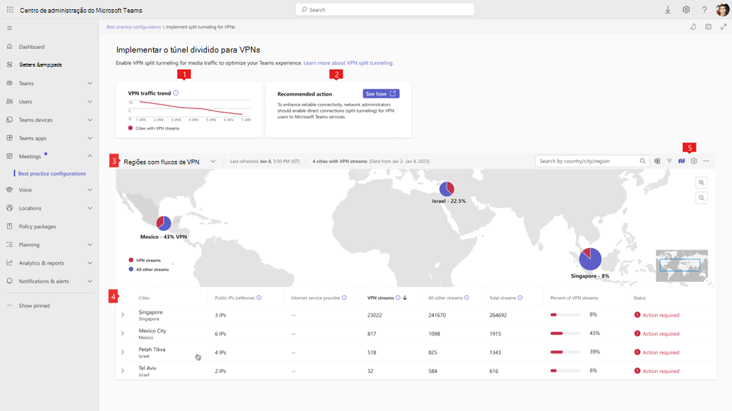Viewport: 732px width, 411px height.
Task: Open the Help question mark icon
Action: [704, 10]
